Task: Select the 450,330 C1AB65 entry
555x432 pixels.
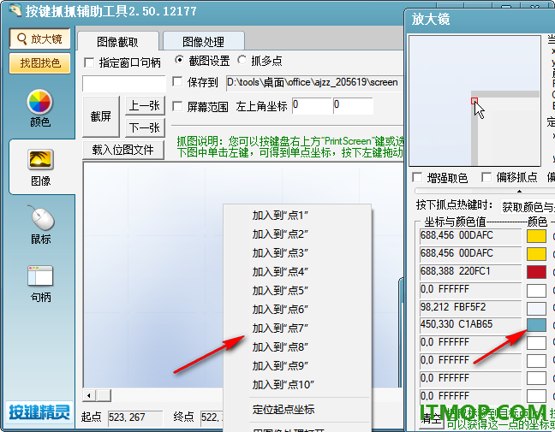Action: 470,324
